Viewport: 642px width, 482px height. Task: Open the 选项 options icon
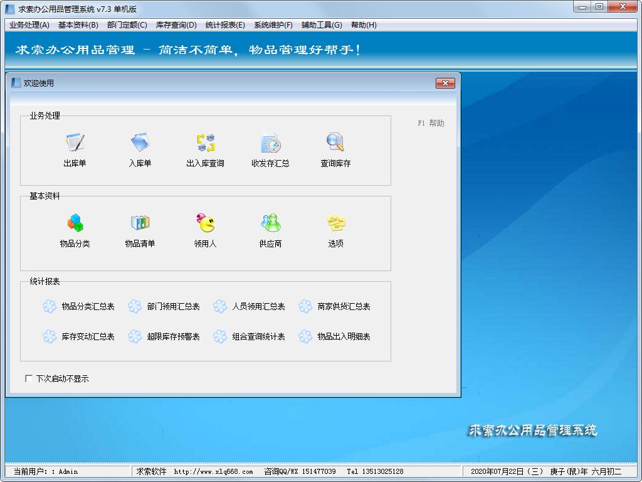point(335,223)
